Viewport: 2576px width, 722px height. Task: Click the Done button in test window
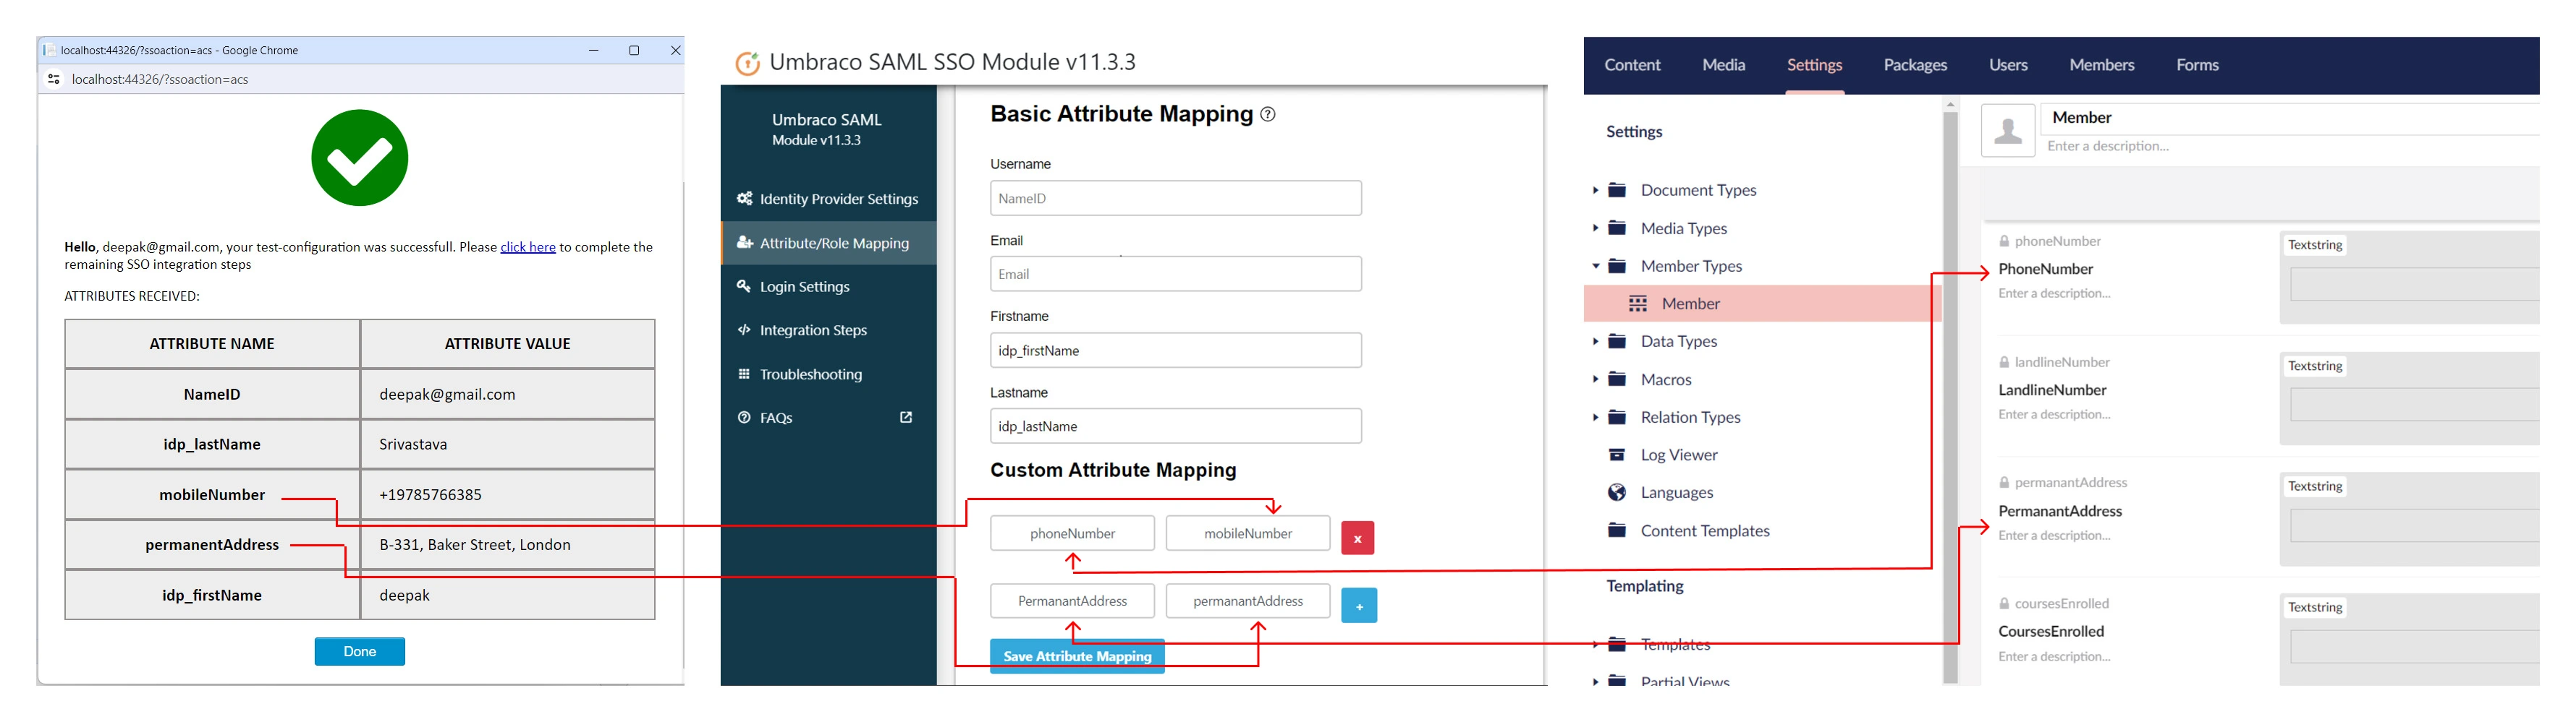click(x=359, y=651)
